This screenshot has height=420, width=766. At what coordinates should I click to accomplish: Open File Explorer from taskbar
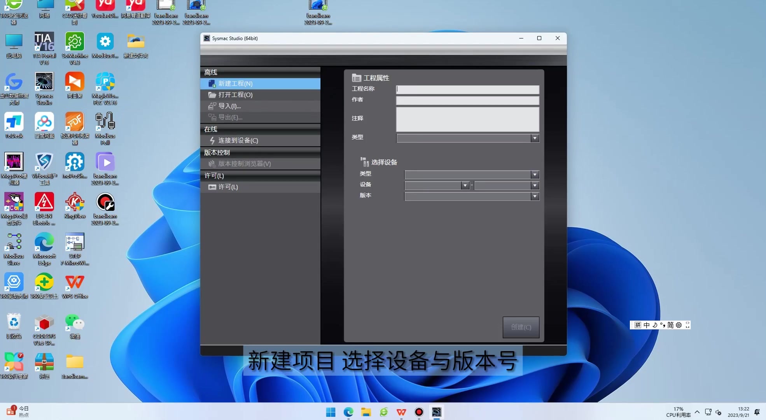[366, 412]
